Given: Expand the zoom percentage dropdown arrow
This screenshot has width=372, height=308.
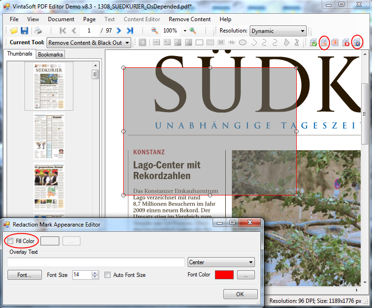Looking at the screenshot, I should click(x=185, y=31).
